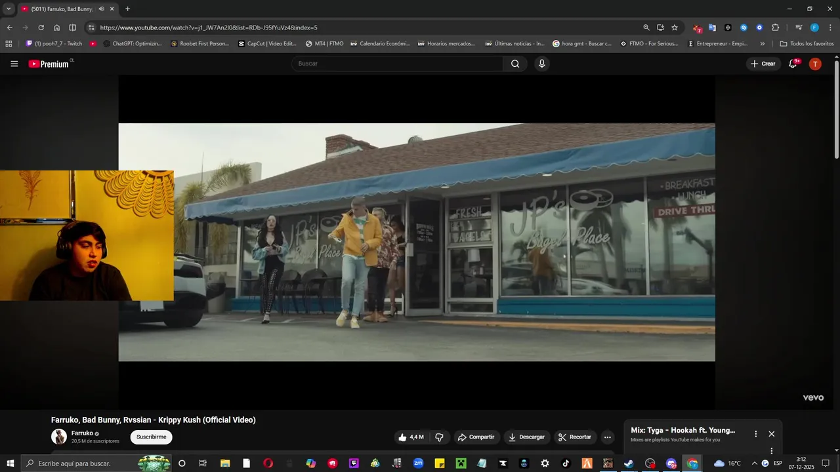This screenshot has width=840, height=472.
Task: Open Chrome three-dot menu
Action: [830, 28]
